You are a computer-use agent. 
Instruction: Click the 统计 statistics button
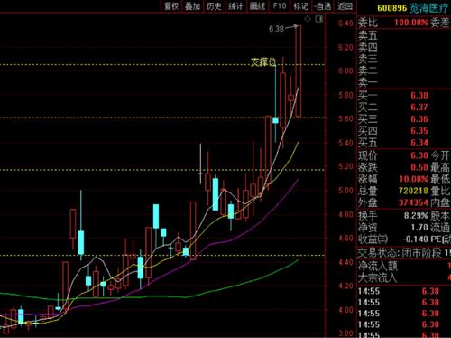(x=235, y=6)
